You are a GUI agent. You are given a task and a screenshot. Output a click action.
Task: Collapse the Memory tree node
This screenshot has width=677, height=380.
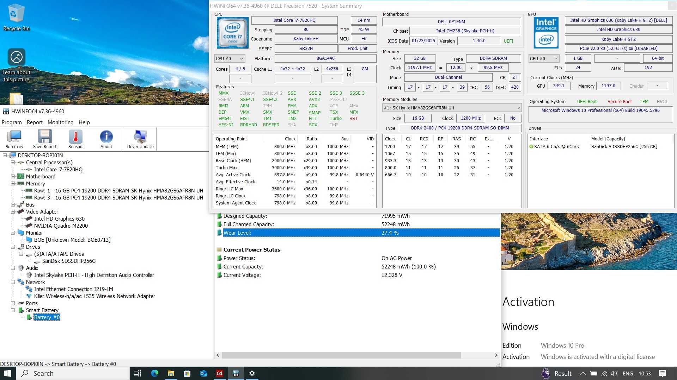(x=13, y=183)
